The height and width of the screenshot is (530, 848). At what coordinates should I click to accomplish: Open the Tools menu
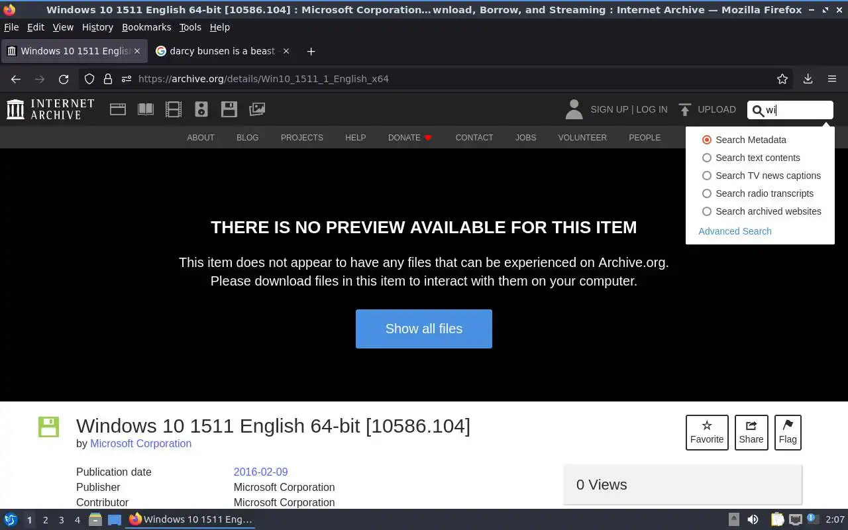click(190, 27)
